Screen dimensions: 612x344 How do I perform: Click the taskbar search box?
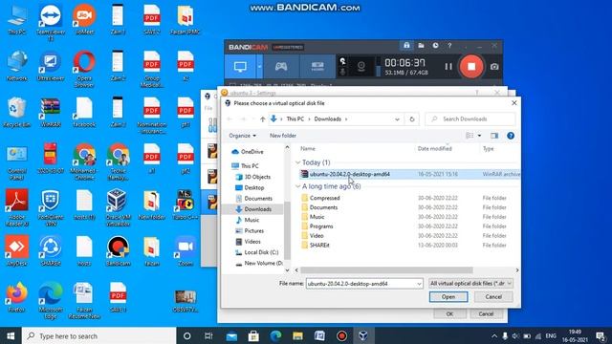[99, 335]
